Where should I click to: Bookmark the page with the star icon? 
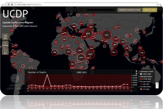click(158, 4)
